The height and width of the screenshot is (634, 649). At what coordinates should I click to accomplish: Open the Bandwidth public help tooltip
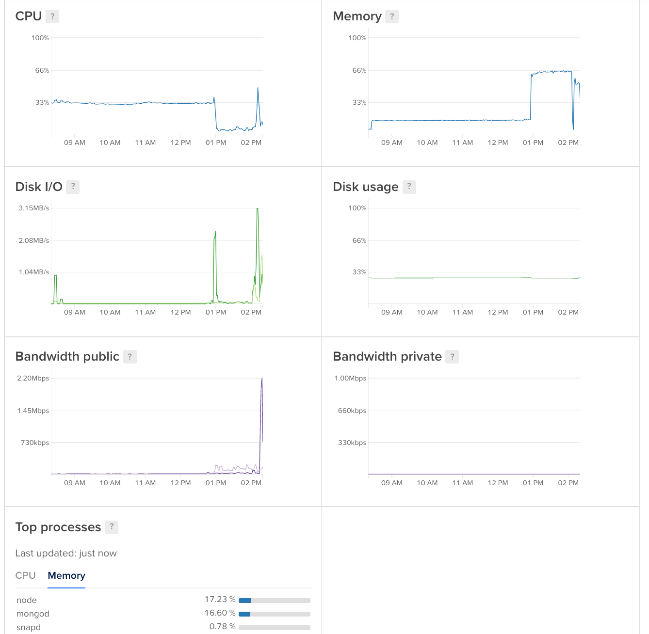(x=130, y=356)
